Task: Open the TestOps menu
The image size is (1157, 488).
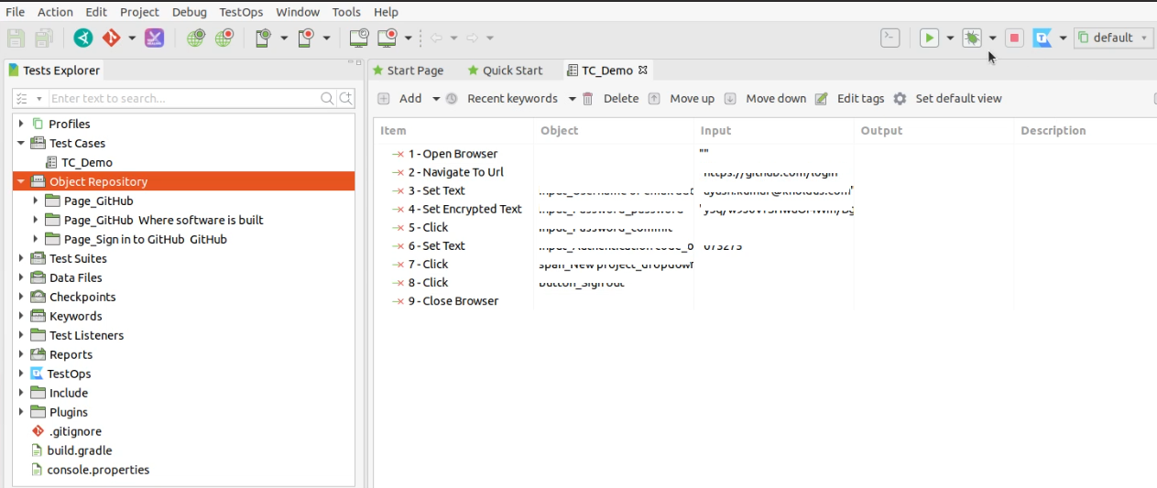Action: pyautogui.click(x=242, y=12)
